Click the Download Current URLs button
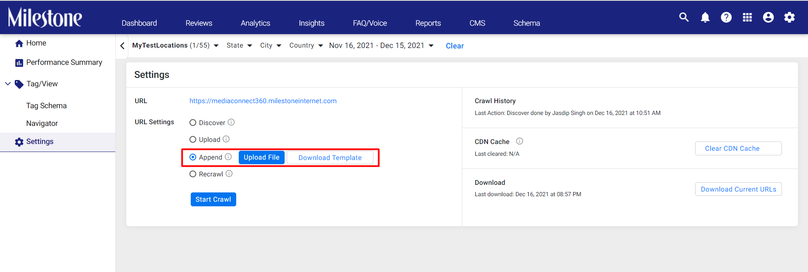 tap(739, 189)
